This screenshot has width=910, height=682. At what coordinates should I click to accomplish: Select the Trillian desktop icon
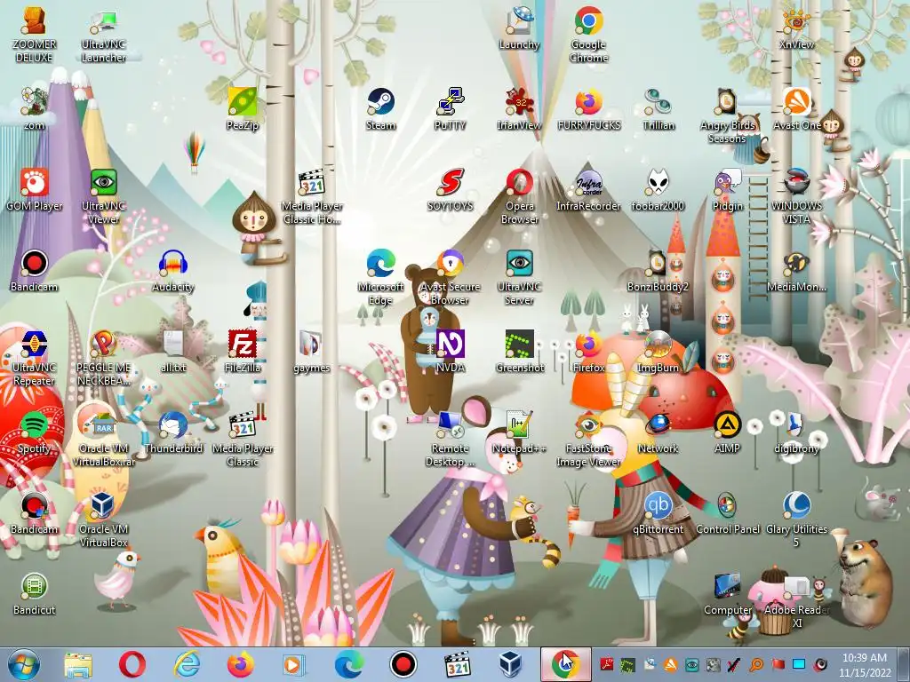pos(659,109)
